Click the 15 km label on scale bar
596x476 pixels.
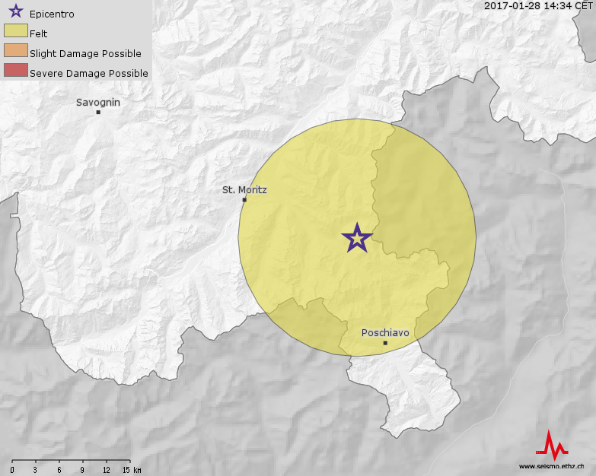130,470
